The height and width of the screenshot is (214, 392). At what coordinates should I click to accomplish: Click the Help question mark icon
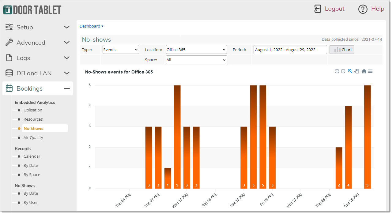click(363, 9)
